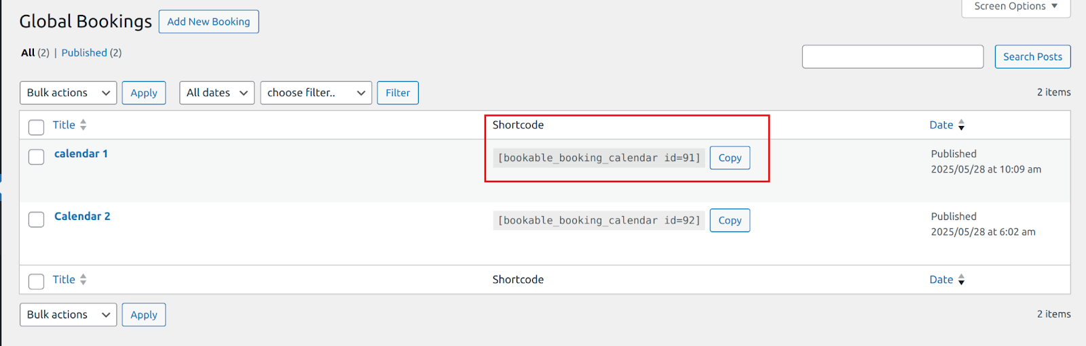This screenshot has height=346, width=1086.
Task: Open the calendar 1 booking link
Action: click(x=81, y=154)
